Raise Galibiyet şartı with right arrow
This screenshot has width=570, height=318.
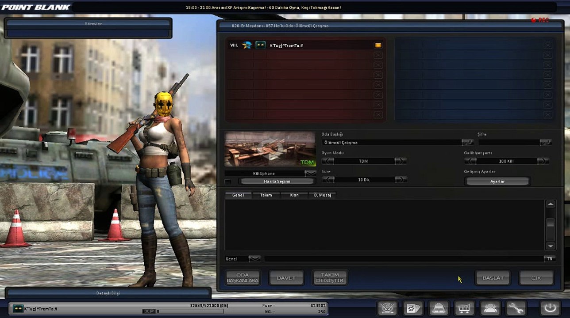543,161
